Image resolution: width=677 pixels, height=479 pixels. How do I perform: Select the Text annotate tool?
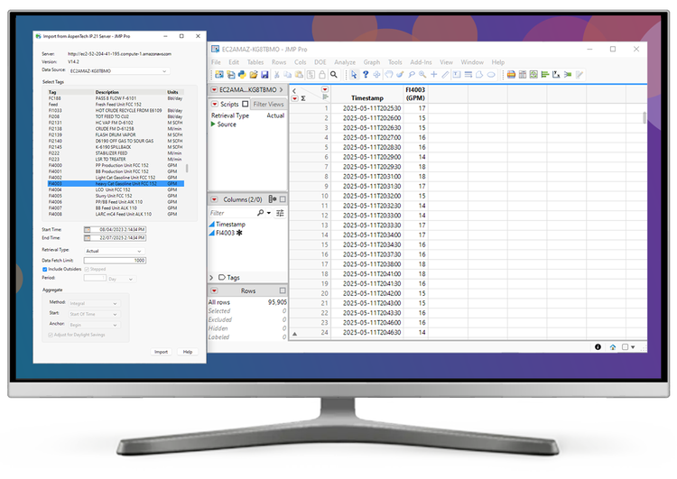[457, 75]
